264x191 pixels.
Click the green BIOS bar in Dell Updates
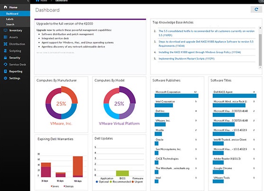tap(123, 173)
